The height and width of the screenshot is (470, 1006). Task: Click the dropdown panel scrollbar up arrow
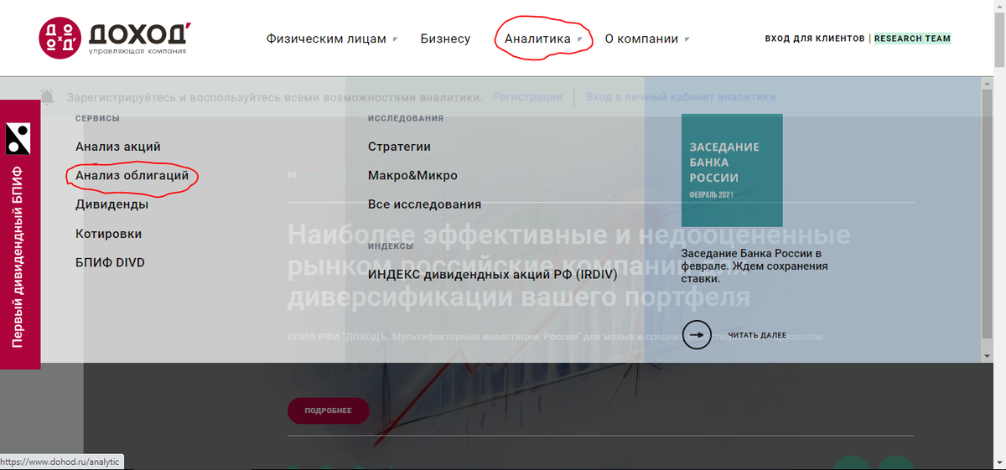(987, 83)
